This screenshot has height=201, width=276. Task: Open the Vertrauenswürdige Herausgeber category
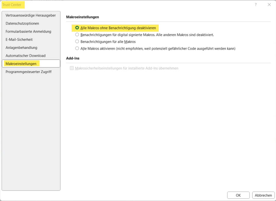pos(30,15)
